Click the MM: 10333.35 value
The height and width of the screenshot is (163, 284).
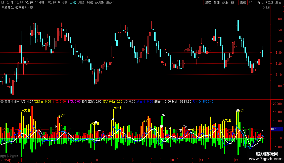click(x=182, y=102)
